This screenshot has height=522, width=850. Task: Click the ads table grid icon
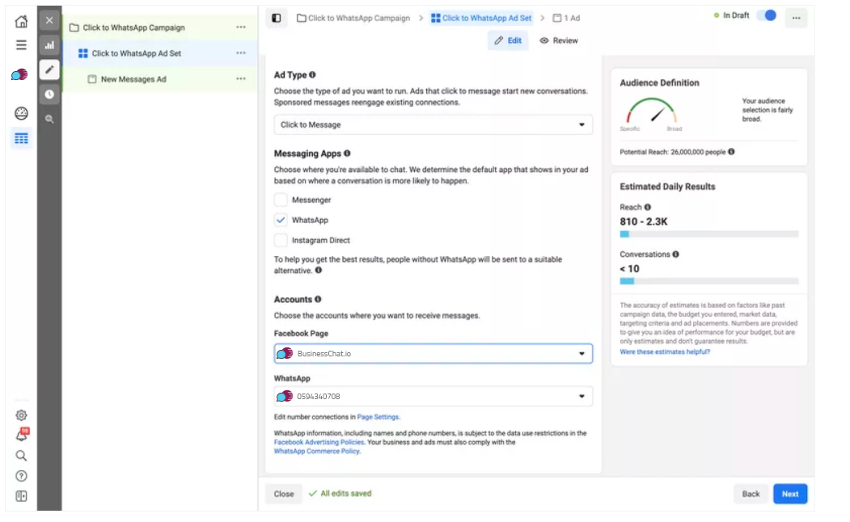[x=21, y=139]
